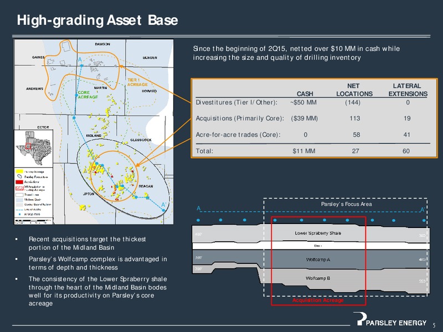Click the 'Total:' row label
The image size is (443, 332).
[204, 151]
